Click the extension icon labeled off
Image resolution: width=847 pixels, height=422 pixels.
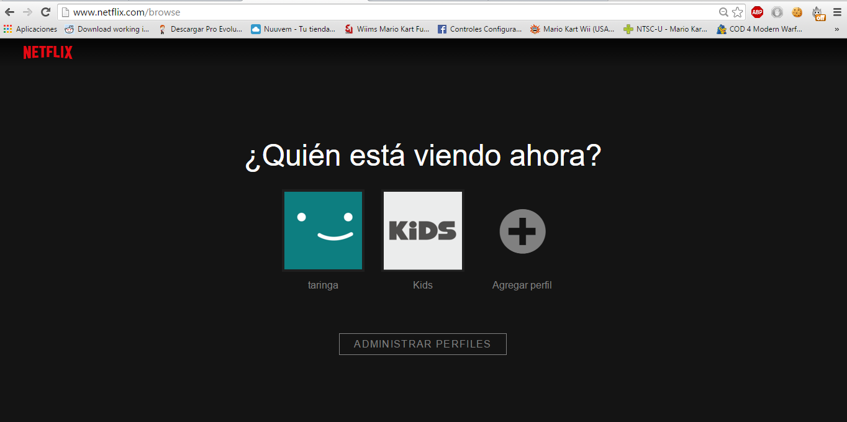pos(818,12)
